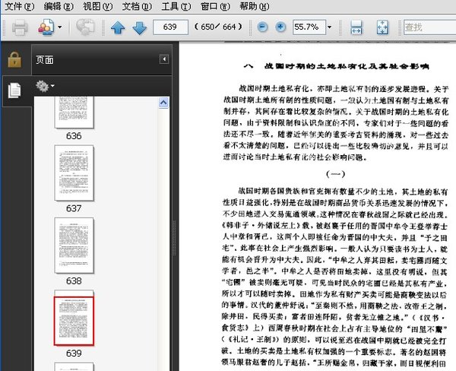The height and width of the screenshot is (371, 456).
Task: Expand the zoom percentage dropdown
Action: click(x=330, y=27)
